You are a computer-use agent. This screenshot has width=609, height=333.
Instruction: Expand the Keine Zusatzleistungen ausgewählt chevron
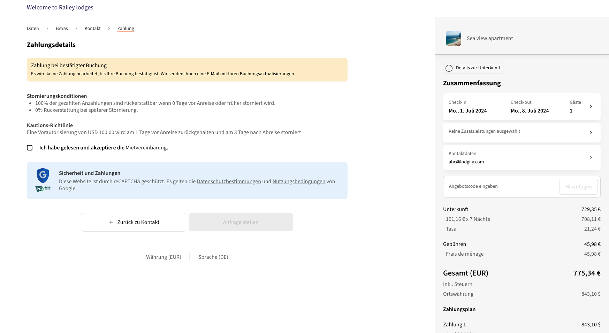(x=591, y=133)
